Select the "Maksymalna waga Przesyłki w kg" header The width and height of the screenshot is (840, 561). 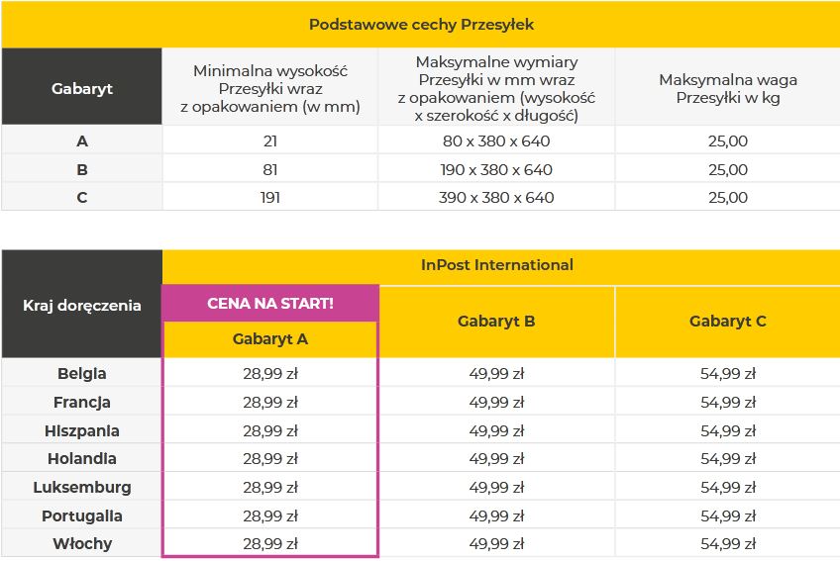point(727,88)
